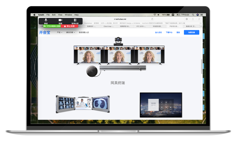Toggle the video camera in sharing toolbar
239x146 pixels.
pyautogui.click(x=60, y=21)
